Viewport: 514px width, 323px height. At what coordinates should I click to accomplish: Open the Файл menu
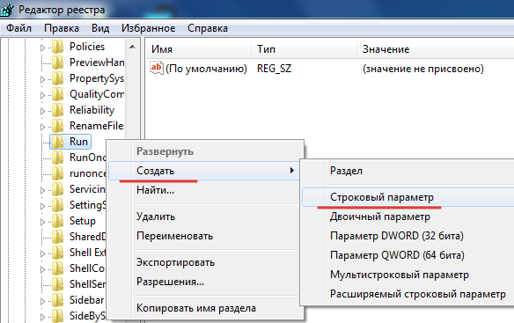click(19, 28)
